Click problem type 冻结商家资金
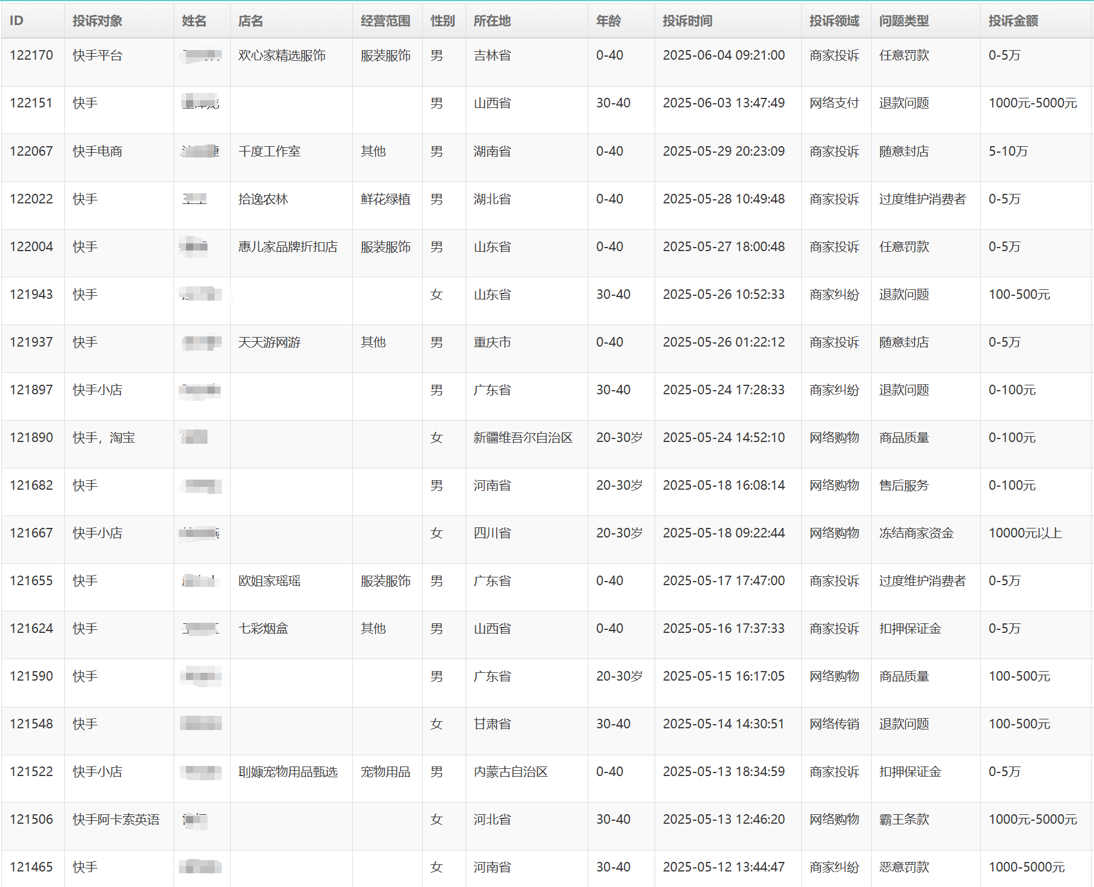Image resolution: width=1094 pixels, height=887 pixels. 916,533
